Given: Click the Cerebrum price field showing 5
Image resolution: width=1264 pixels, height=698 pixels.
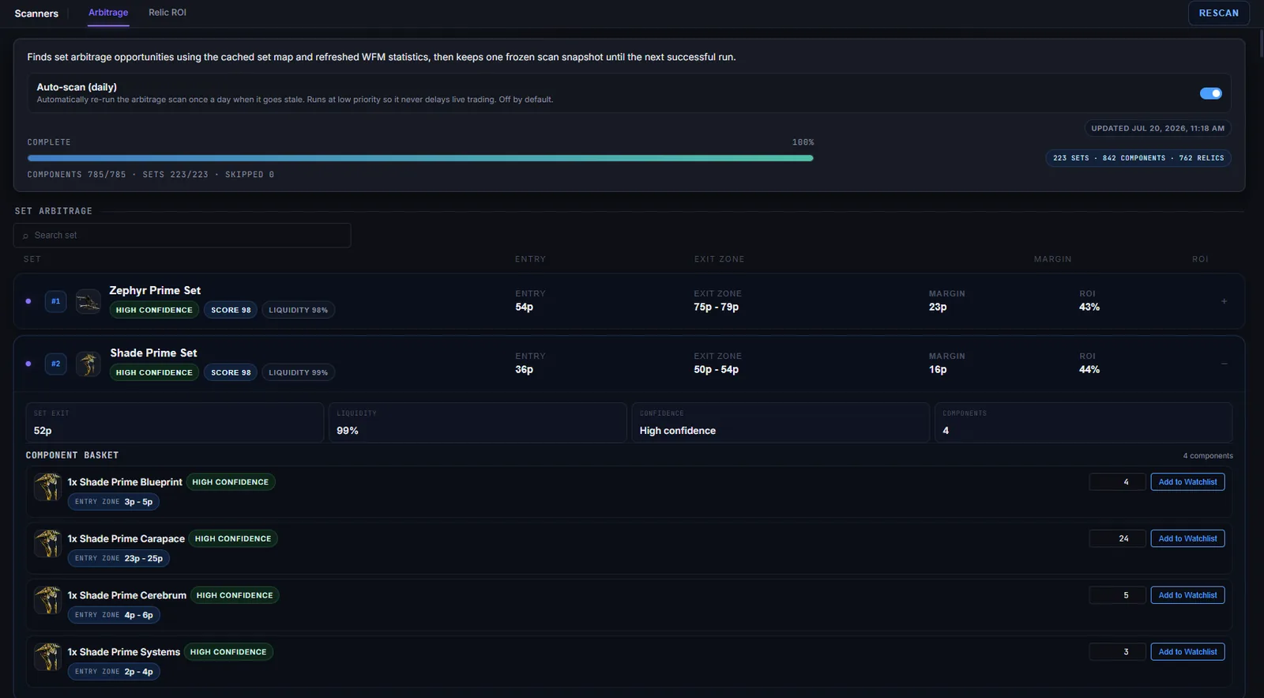Looking at the screenshot, I should click(x=1117, y=595).
